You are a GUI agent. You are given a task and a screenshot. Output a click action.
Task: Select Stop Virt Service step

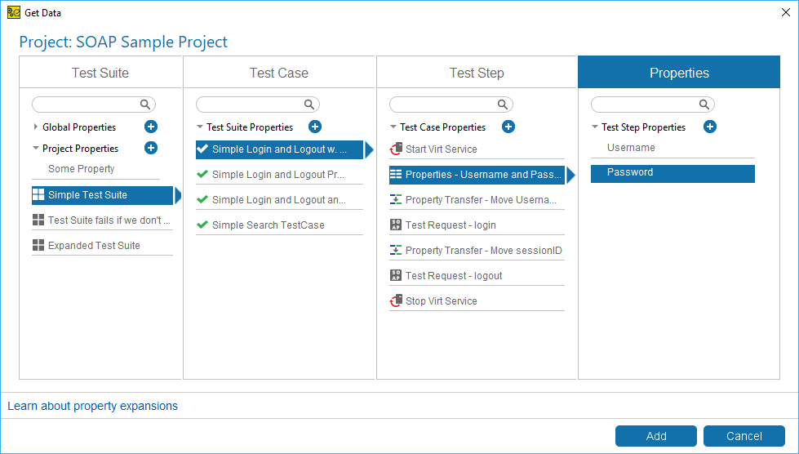477,301
